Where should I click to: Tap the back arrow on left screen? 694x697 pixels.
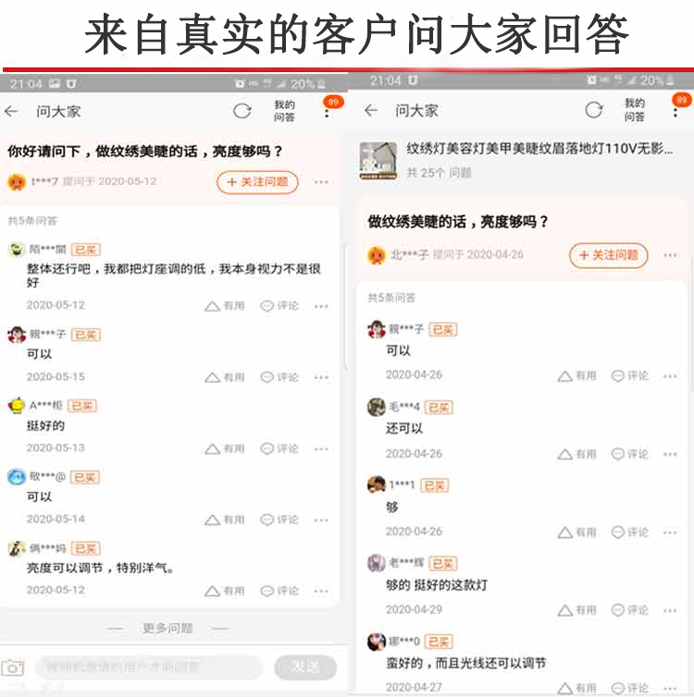[11, 111]
